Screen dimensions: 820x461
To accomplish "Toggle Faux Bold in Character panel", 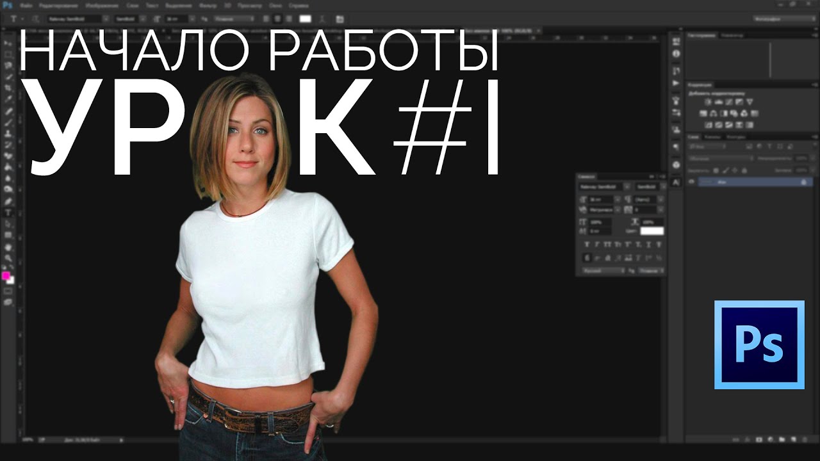I will tap(587, 245).
